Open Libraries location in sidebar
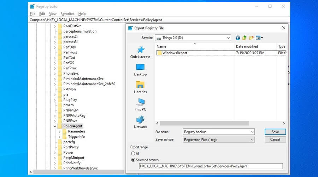 click(140, 87)
